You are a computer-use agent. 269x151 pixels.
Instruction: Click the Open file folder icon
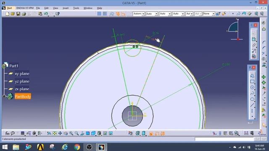tap(13, 14)
